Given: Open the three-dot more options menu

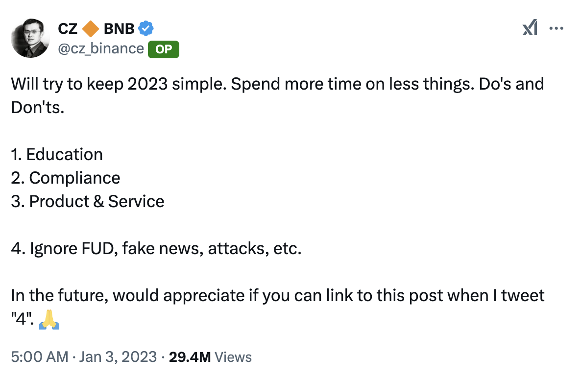Looking at the screenshot, I should tap(556, 28).
